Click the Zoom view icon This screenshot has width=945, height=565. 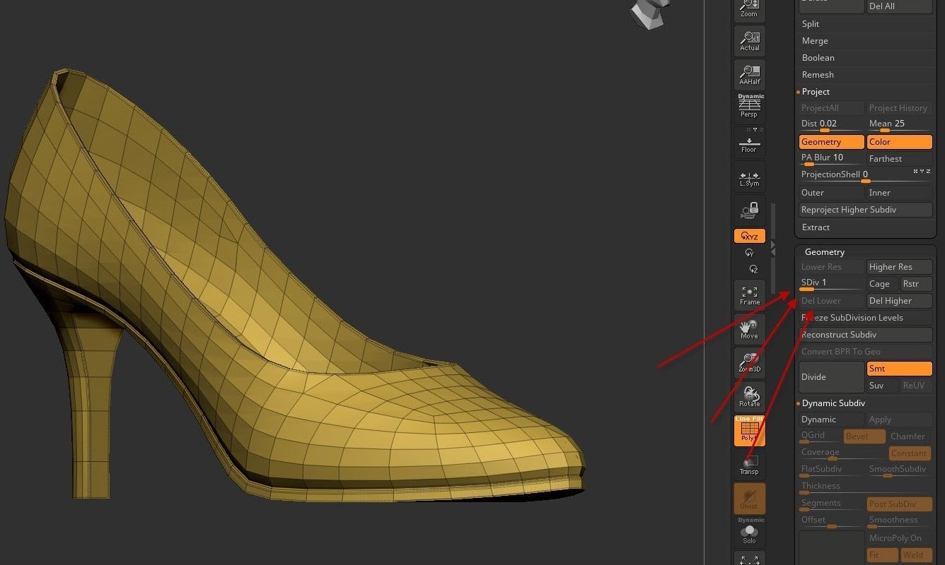tap(749, 9)
